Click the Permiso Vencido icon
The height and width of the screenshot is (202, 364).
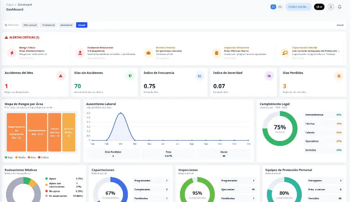click(x=148, y=53)
